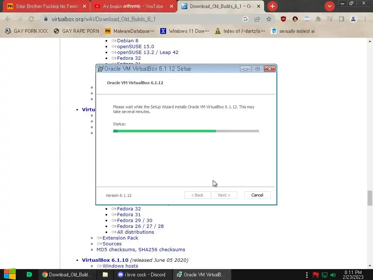373x280 pixels.
Task: Open the SHA256 checksums link
Action: [161, 249]
